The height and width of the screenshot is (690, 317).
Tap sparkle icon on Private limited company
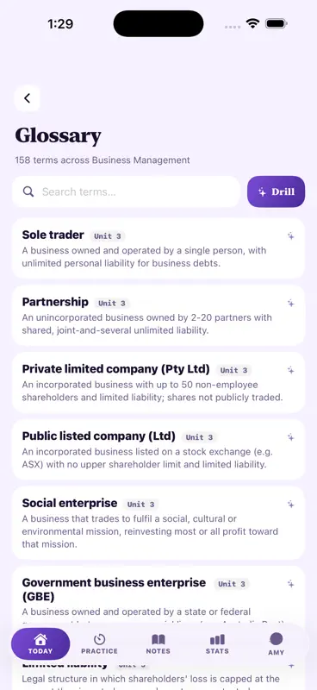pyautogui.click(x=290, y=370)
